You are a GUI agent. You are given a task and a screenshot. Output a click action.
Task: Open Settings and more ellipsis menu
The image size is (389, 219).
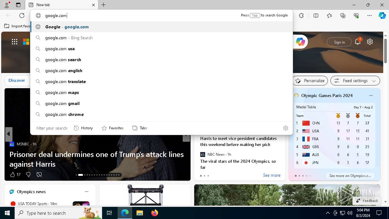tap(370, 16)
